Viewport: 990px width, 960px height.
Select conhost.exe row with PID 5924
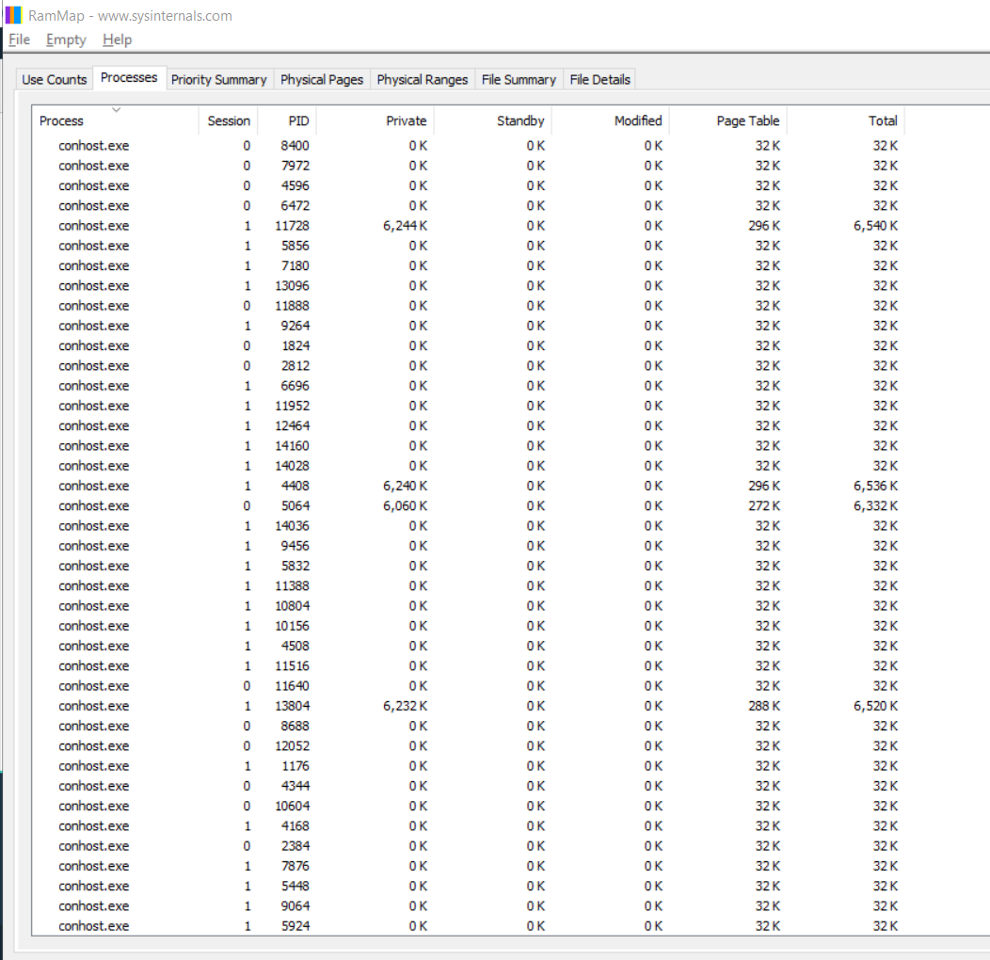[x=469, y=926]
